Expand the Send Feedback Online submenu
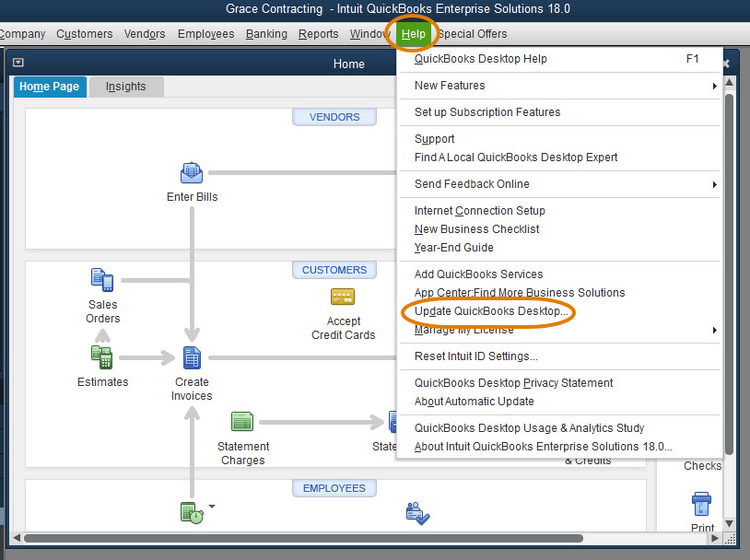 pyautogui.click(x=714, y=184)
